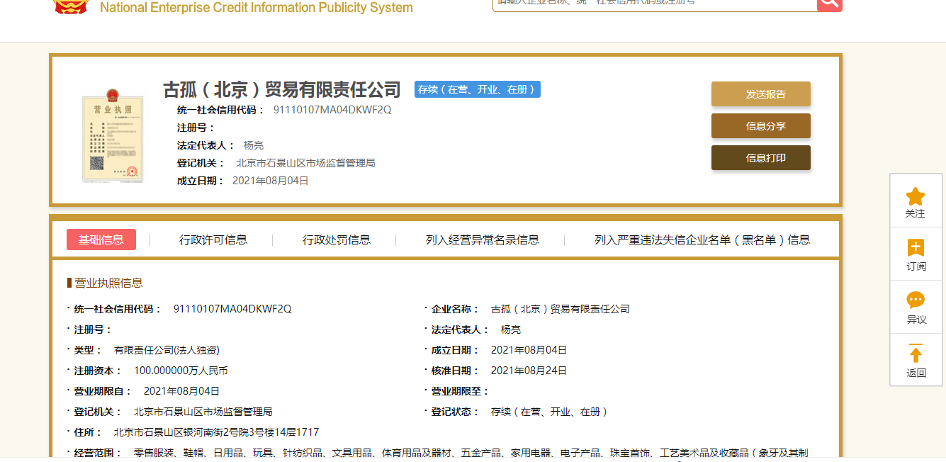Click the 经营范围 business scope text
Image resolution: width=946 pixels, height=462 pixels.
click(x=471, y=453)
